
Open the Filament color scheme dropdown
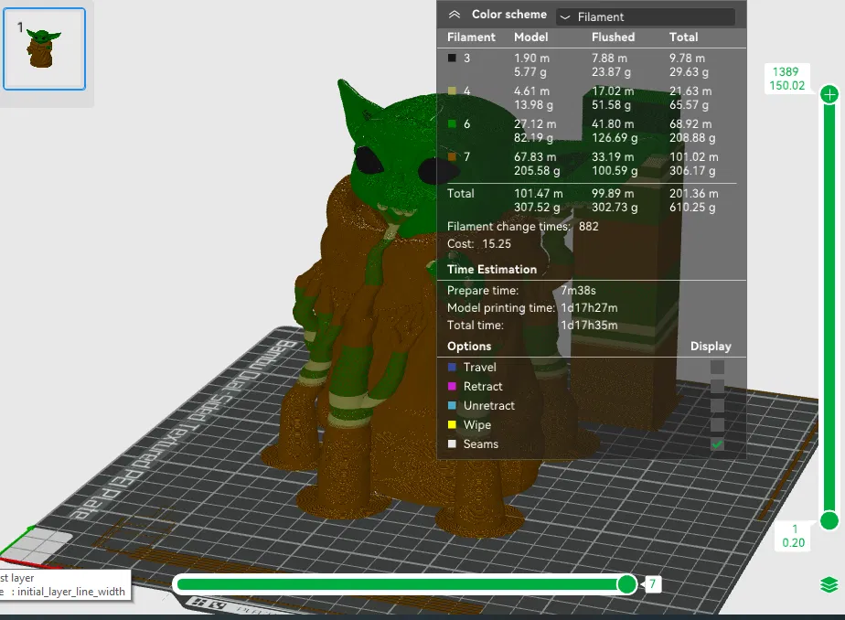tap(646, 16)
